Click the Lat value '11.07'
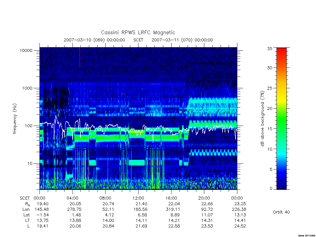This screenshot has height=237, width=316. coord(207,215)
